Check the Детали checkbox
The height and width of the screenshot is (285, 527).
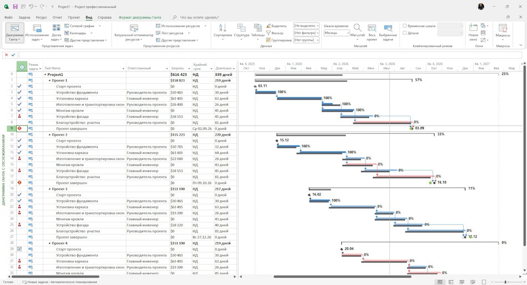(x=404, y=33)
